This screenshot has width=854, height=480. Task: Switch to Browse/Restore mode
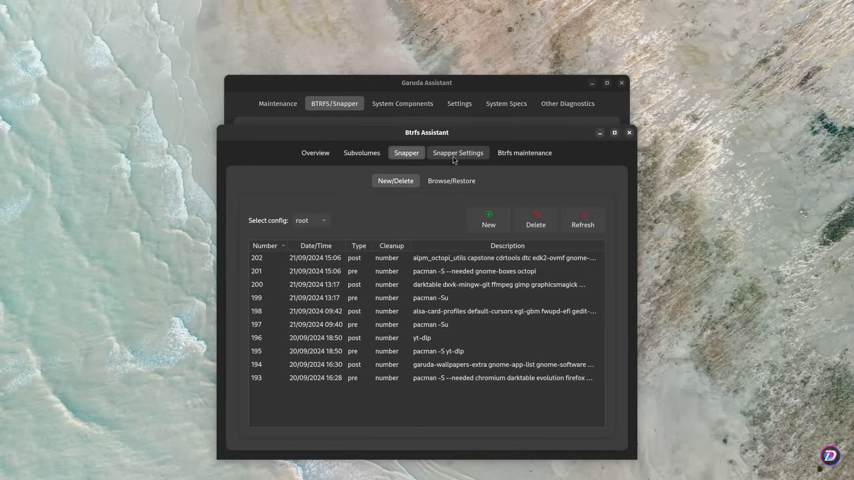coord(451,180)
